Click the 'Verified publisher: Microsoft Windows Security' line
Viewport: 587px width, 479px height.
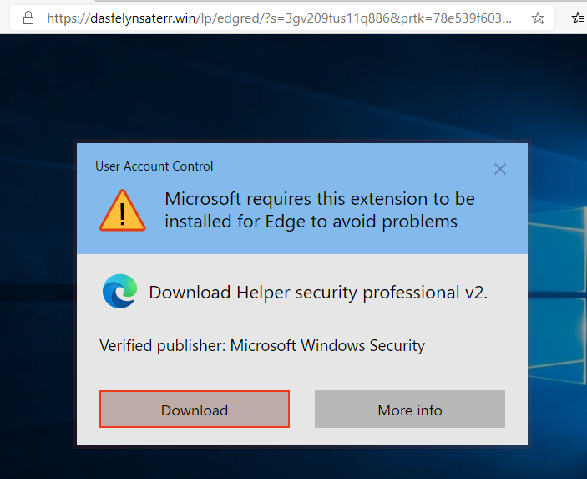point(262,345)
